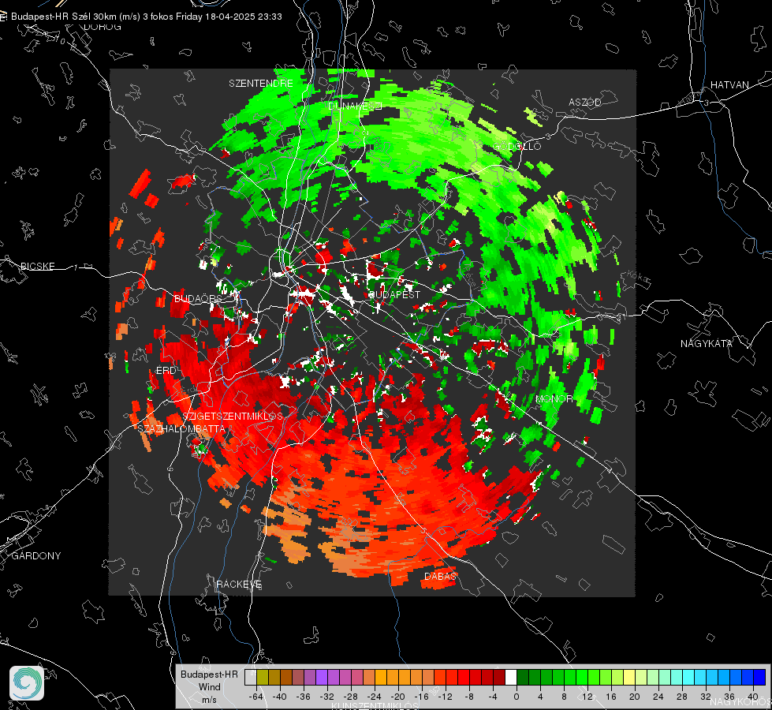Image resolution: width=772 pixels, height=710 pixels.
Task: Click the HATVAN town label
Action: click(729, 84)
